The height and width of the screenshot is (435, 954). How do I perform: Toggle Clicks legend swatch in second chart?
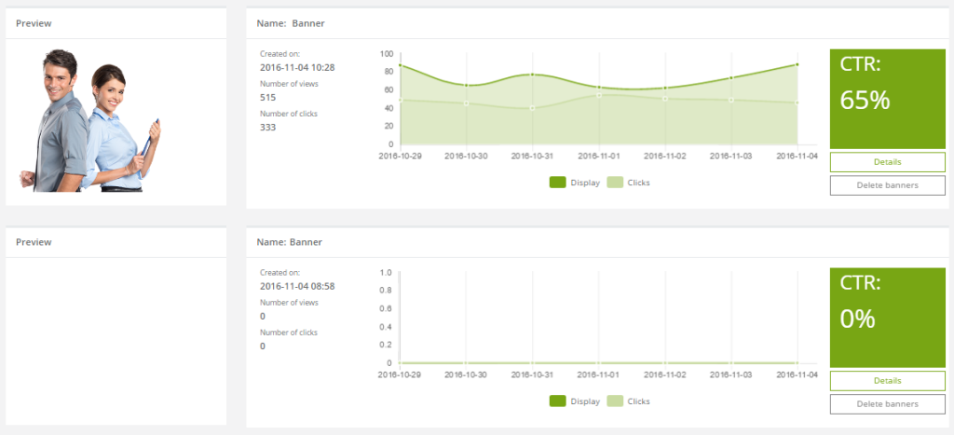(615, 401)
